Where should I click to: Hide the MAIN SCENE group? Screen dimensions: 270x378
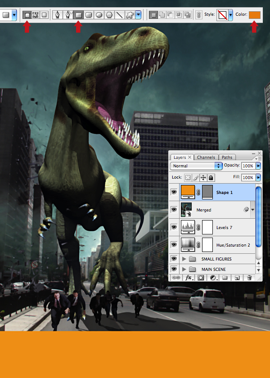[174, 269]
